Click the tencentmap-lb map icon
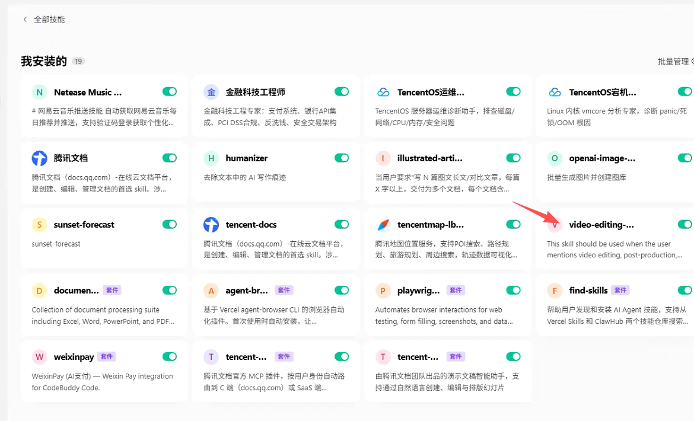The width and height of the screenshot is (694, 421). 383,225
